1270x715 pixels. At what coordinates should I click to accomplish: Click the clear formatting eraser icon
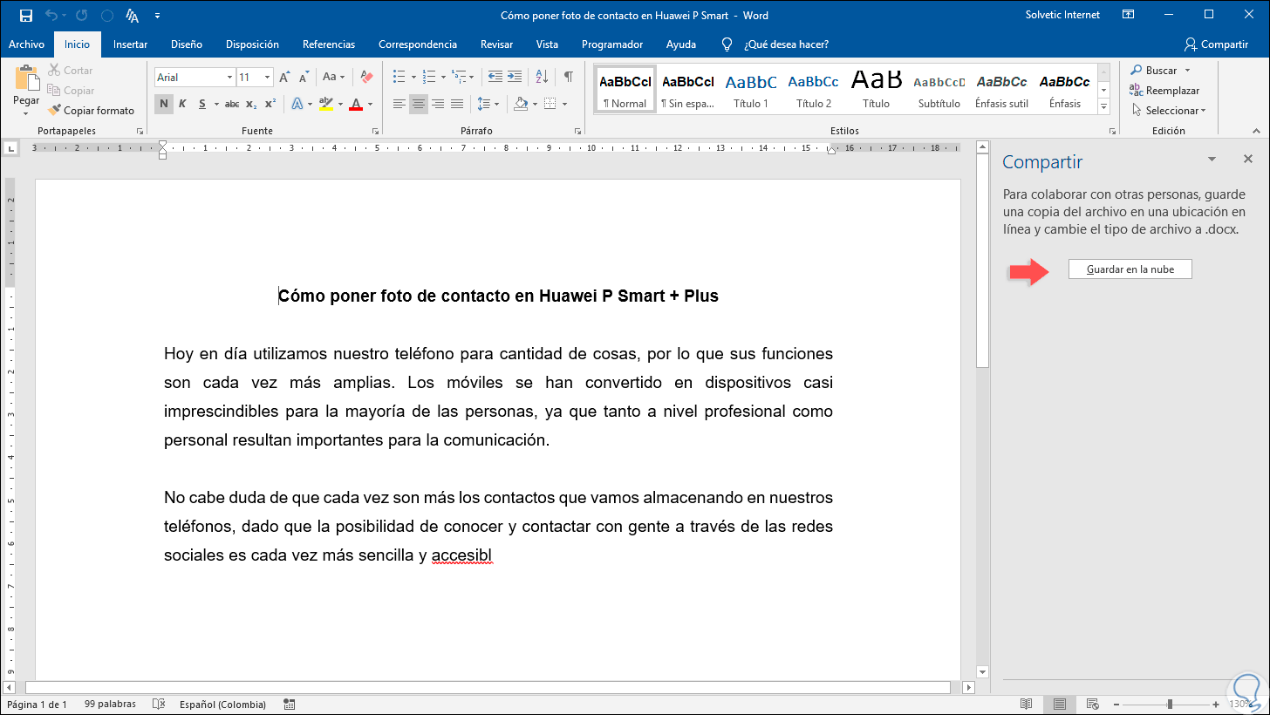pyautogui.click(x=366, y=78)
